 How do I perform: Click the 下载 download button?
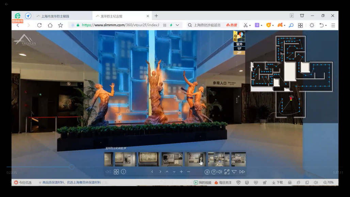click(x=277, y=183)
